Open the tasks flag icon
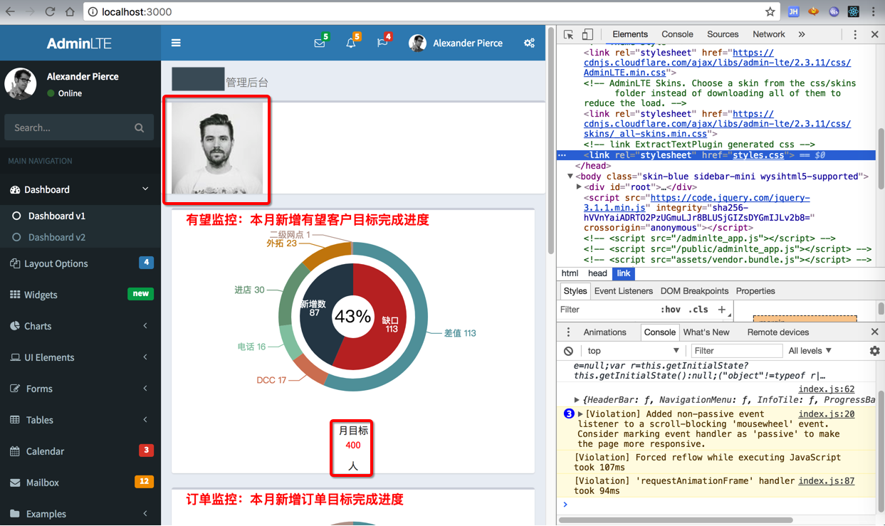885x526 pixels. pyautogui.click(x=382, y=43)
